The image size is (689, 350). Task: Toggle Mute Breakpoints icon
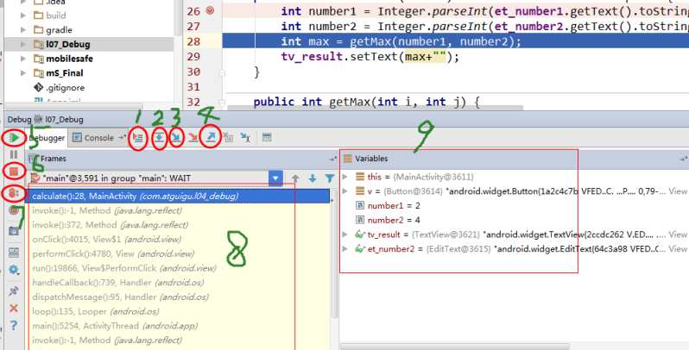pyautogui.click(x=14, y=211)
